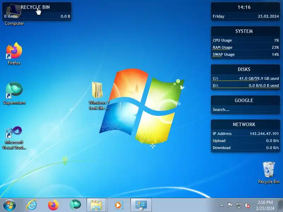Click the Google Search field widget
This screenshot has width=283, height=212.
click(x=246, y=110)
